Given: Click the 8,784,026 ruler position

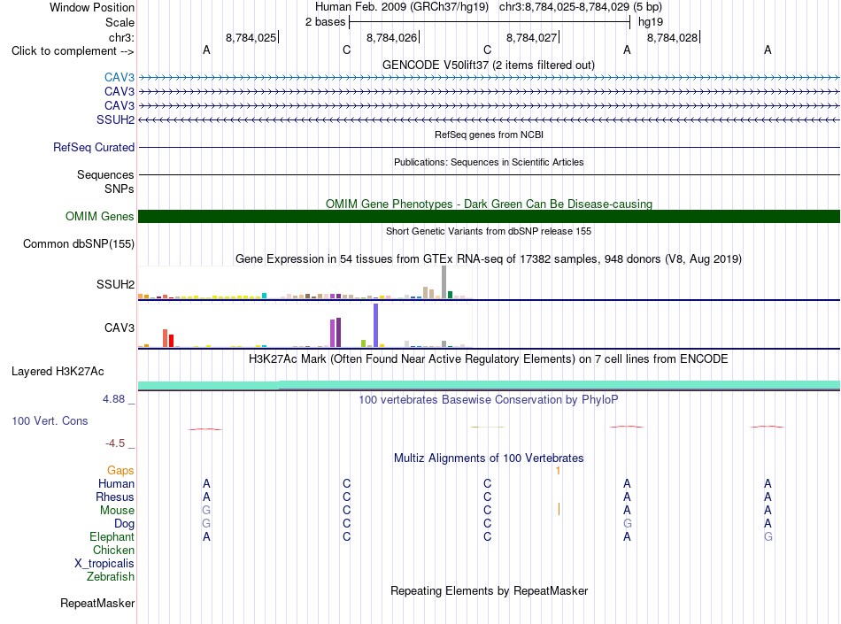Looking at the screenshot, I should pos(391,37).
